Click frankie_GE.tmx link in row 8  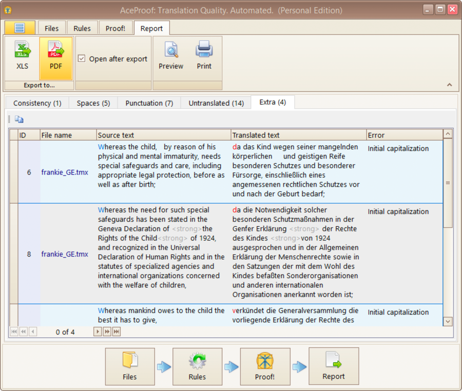point(65,254)
